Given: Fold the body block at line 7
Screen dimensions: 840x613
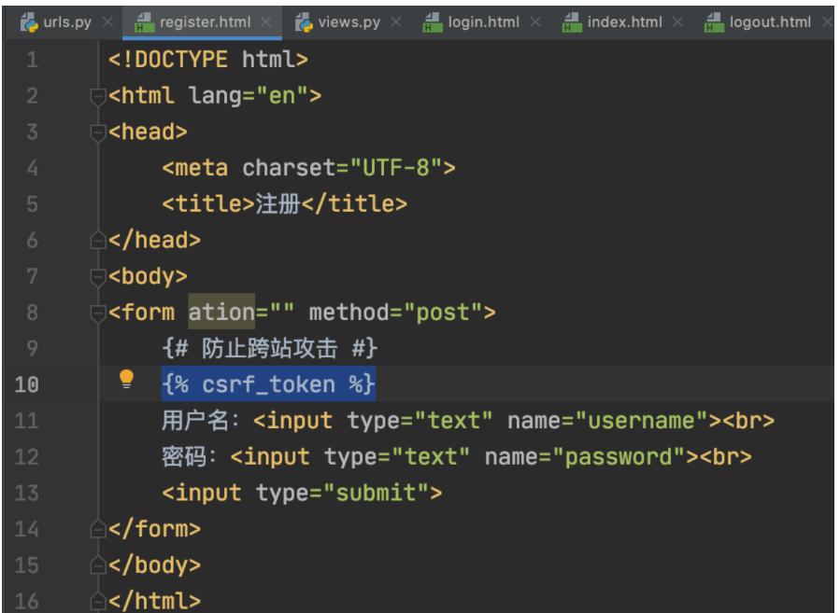Looking at the screenshot, I should coord(97,277).
